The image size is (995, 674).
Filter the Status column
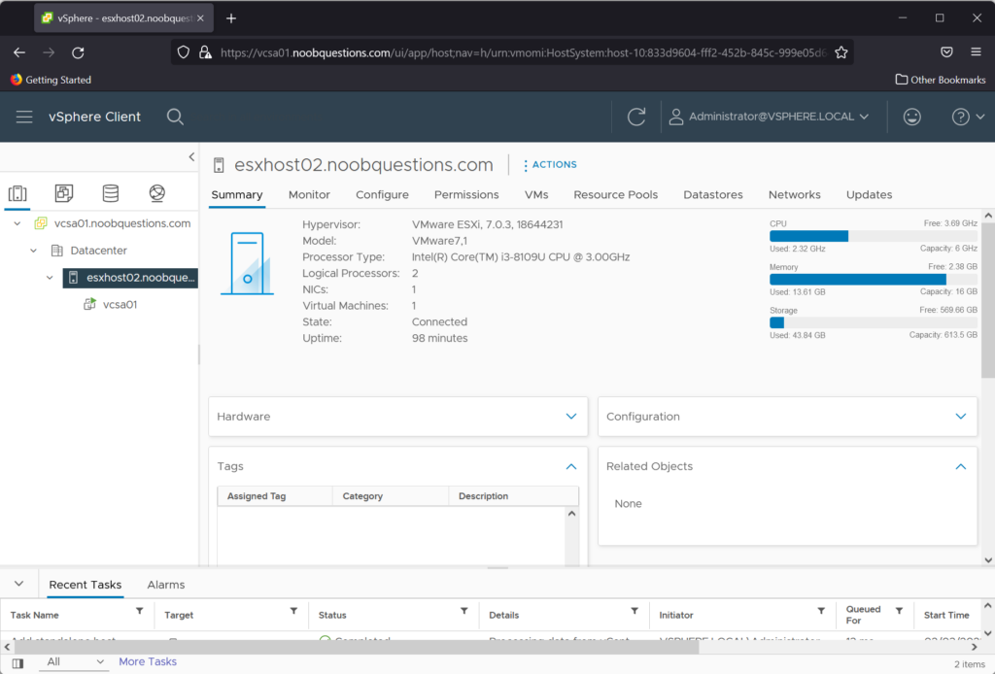tap(464, 611)
